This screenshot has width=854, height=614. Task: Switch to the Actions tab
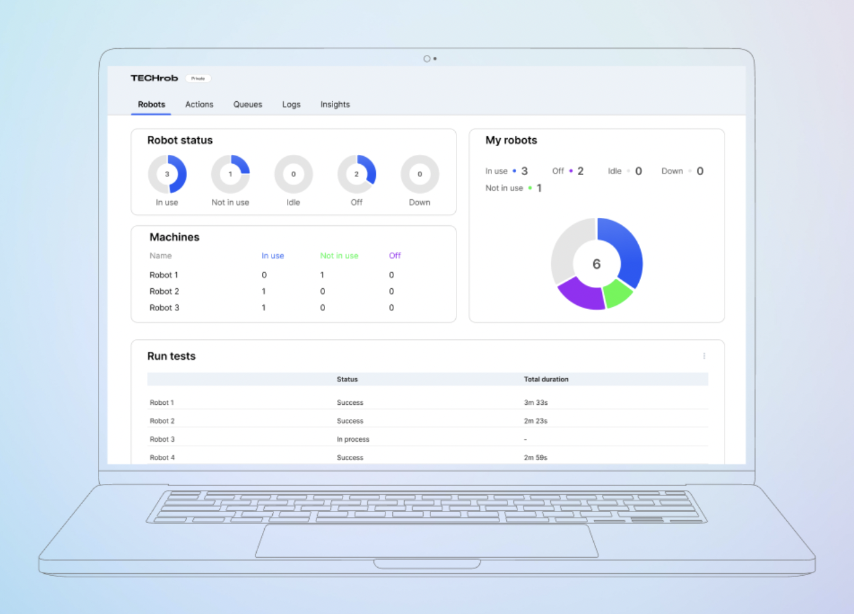(199, 105)
